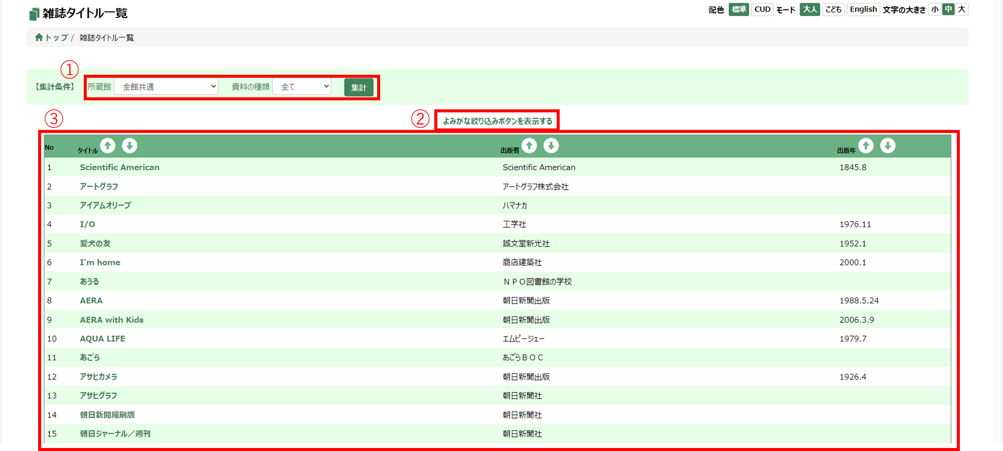
Task: Click the home icon in breadcrumb
Action: [x=39, y=38]
